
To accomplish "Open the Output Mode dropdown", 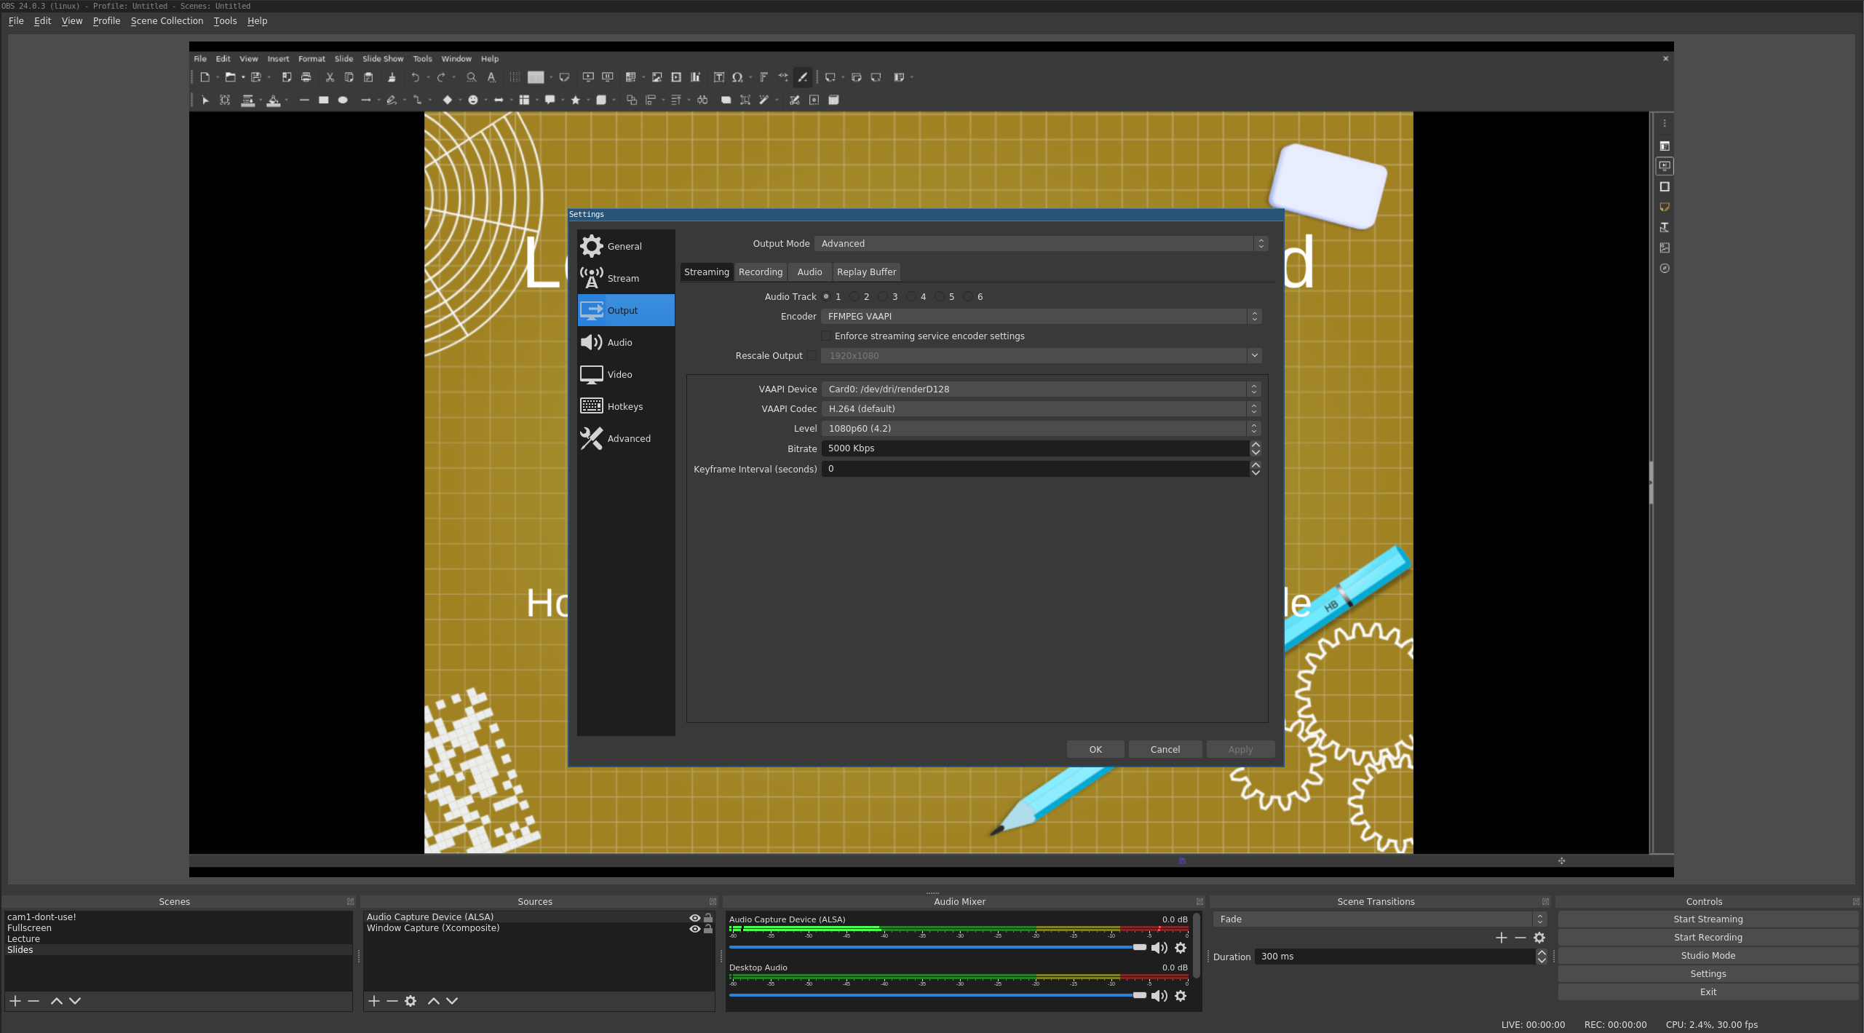I will [x=1041, y=243].
